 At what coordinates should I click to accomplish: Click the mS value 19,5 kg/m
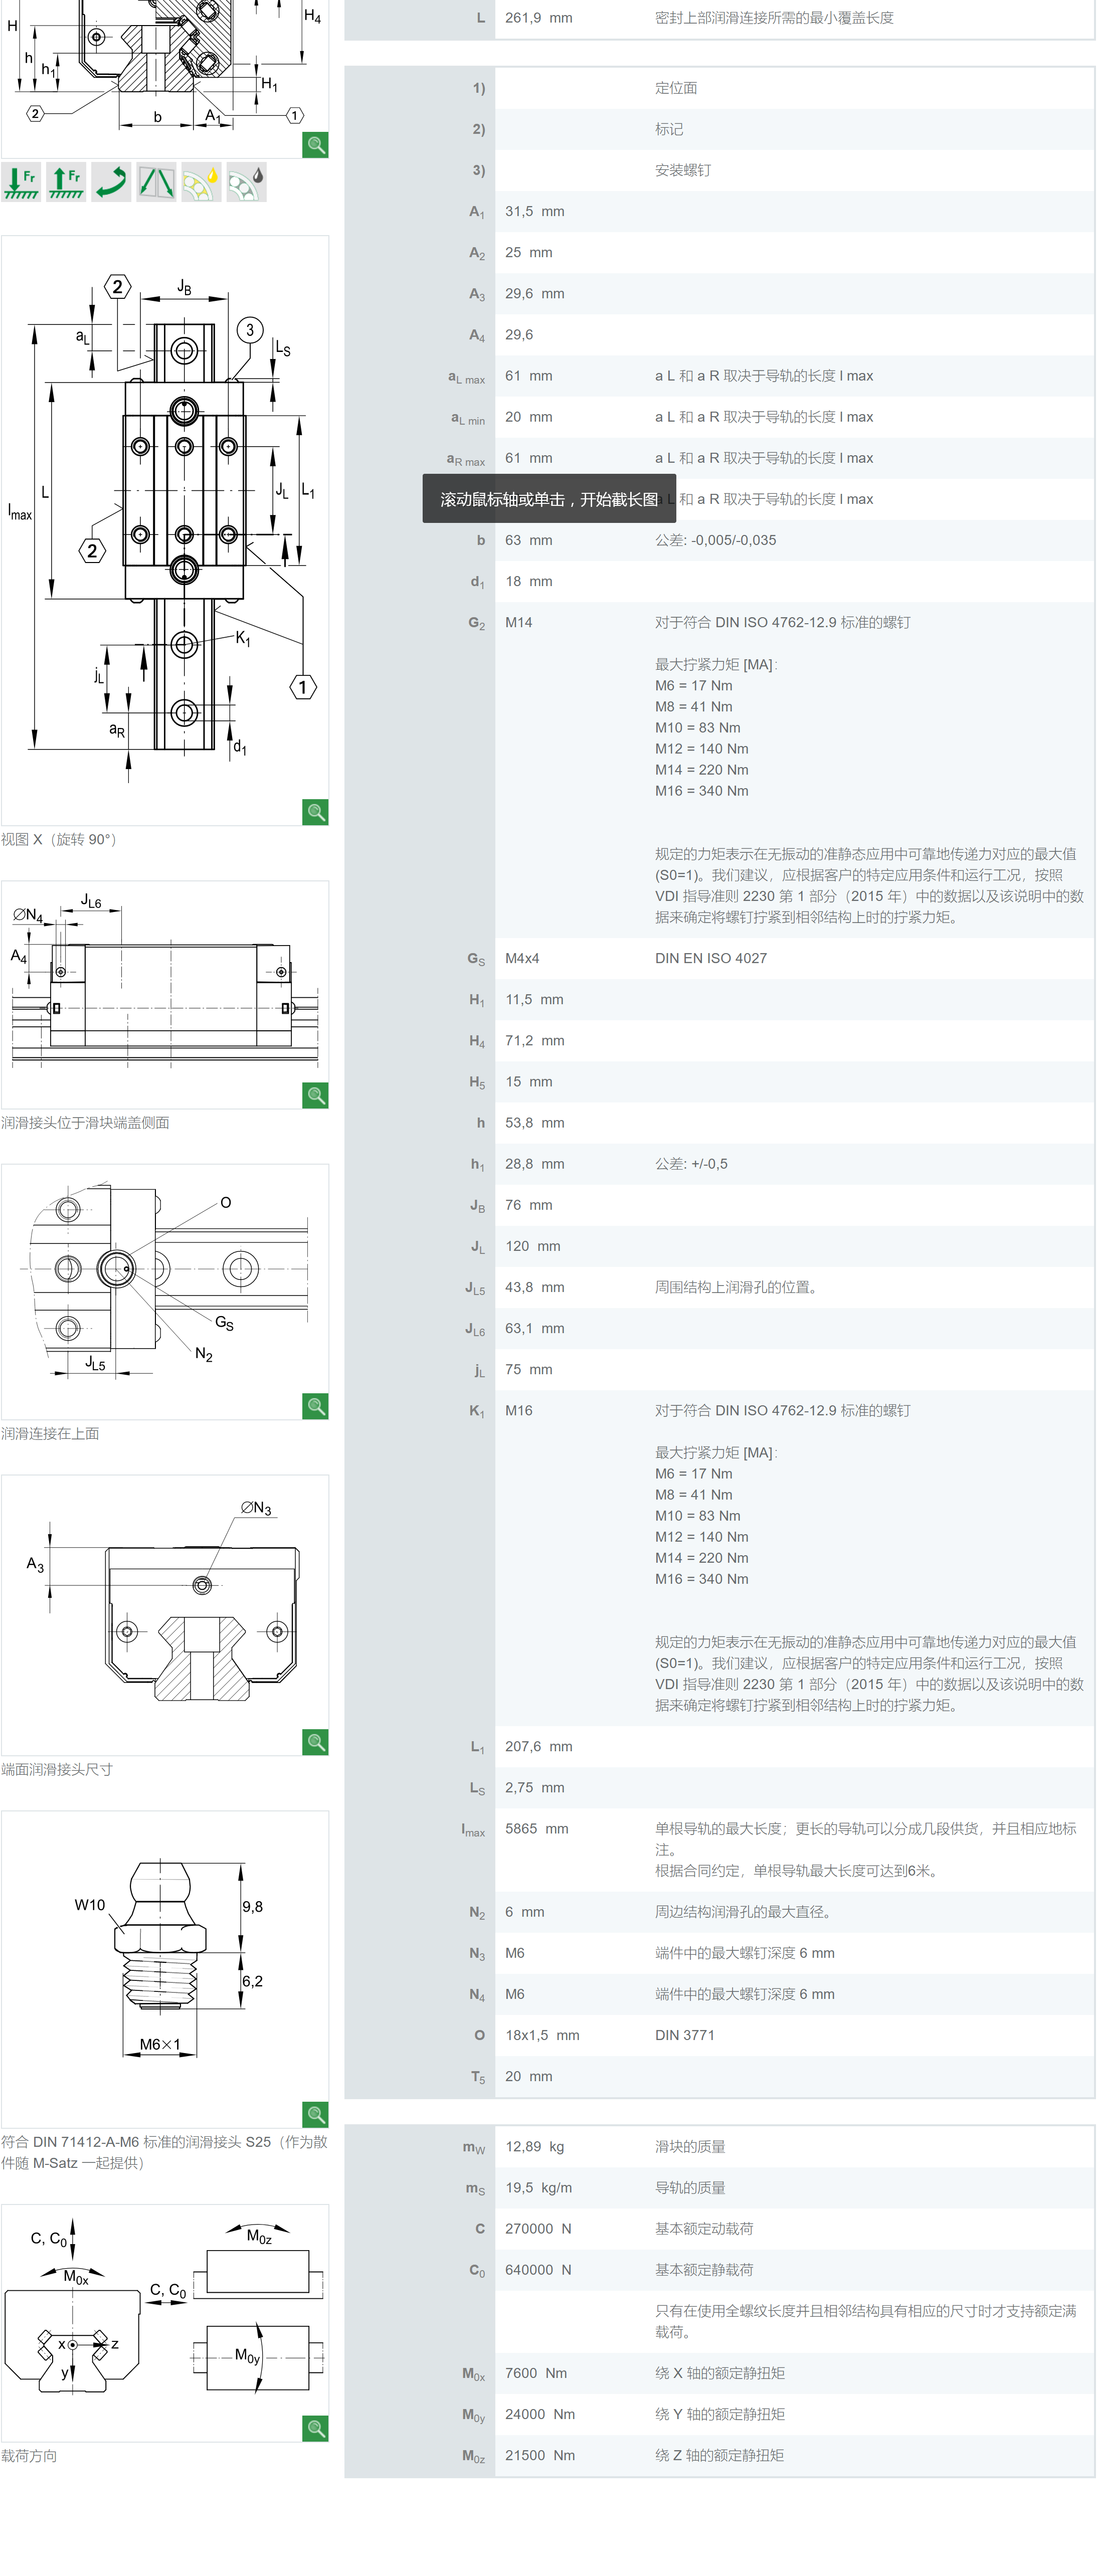coord(539,2188)
